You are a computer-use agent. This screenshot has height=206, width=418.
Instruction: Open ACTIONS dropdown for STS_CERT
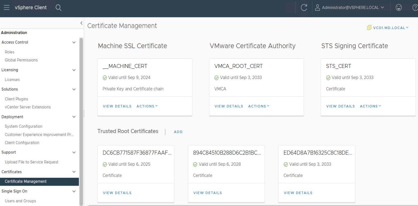tap(370, 106)
